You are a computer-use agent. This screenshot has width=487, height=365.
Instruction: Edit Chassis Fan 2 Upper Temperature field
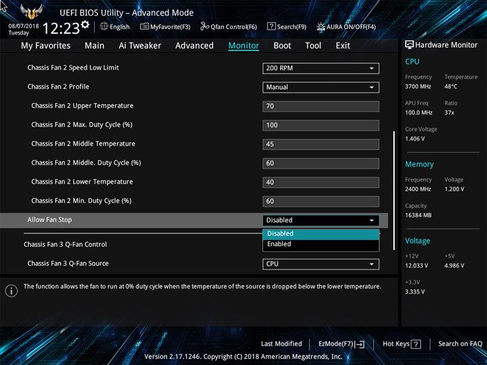click(321, 106)
